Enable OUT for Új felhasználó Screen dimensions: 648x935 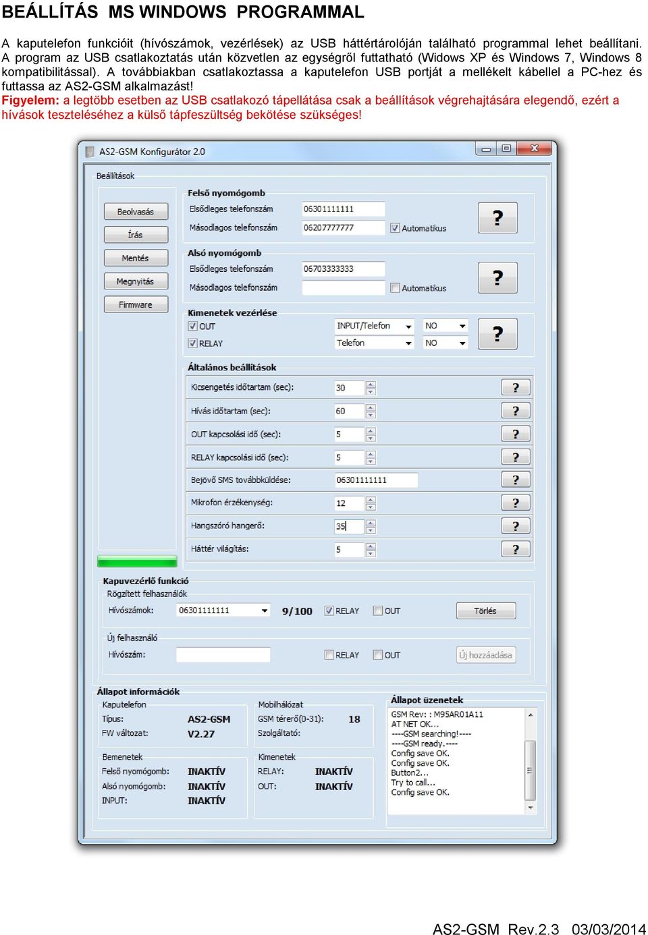tap(378, 654)
